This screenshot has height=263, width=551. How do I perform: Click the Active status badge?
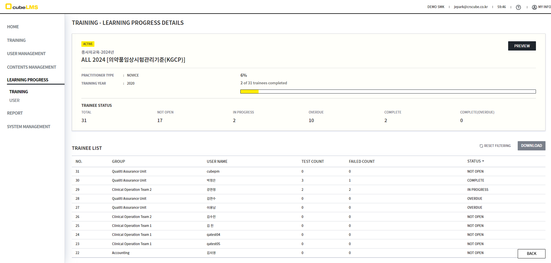click(88, 44)
